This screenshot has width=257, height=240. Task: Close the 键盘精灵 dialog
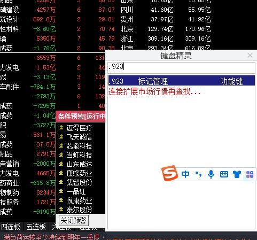[x=250, y=56]
